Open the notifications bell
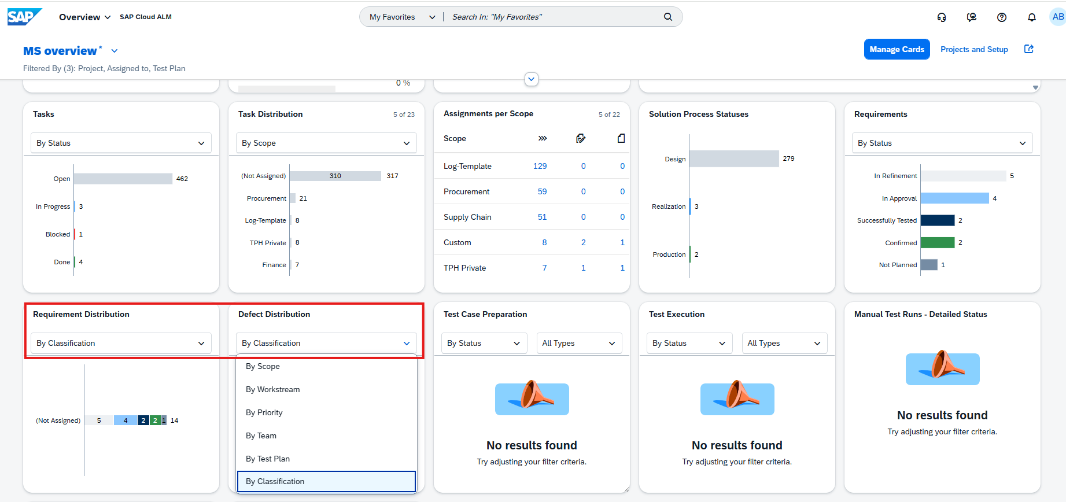This screenshot has height=502, width=1066. 1032,17
